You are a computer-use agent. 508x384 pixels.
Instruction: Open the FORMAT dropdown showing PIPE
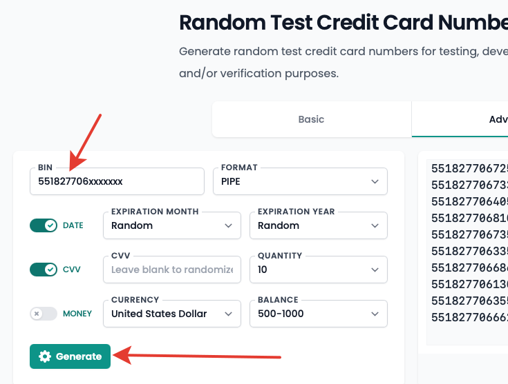tap(300, 181)
